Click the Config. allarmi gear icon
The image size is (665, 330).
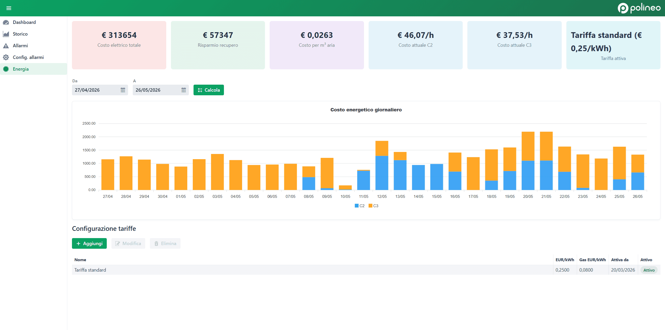click(x=6, y=57)
